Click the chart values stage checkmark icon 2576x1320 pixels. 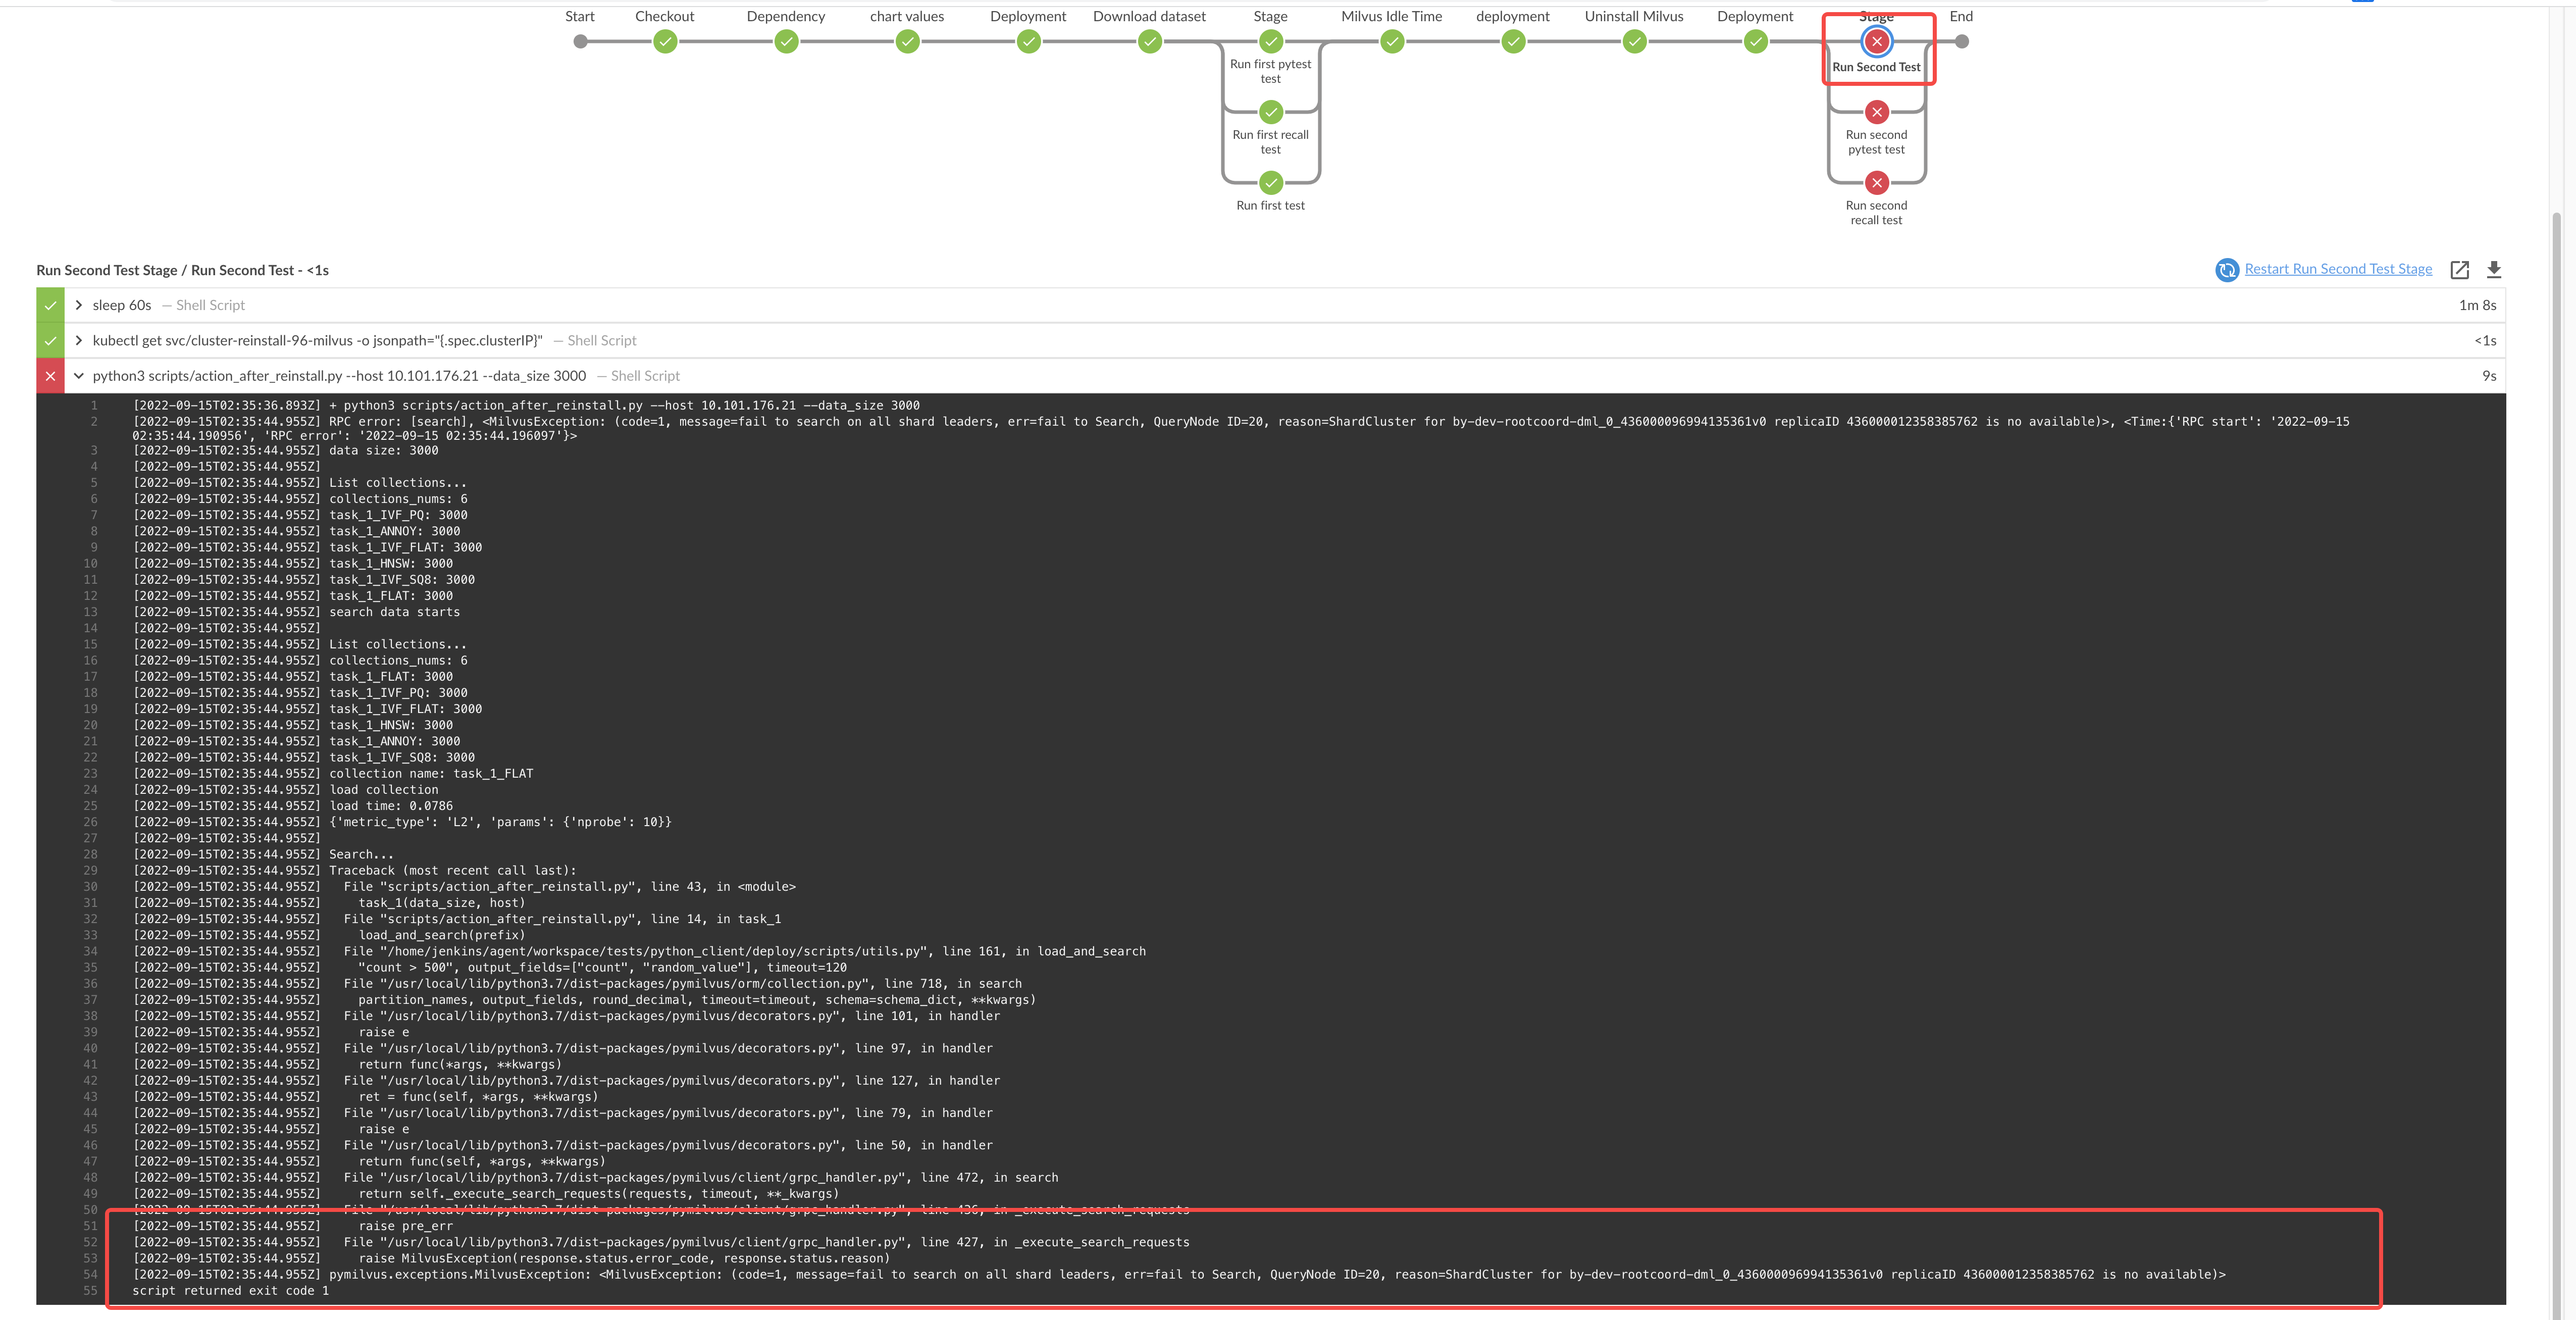point(907,41)
